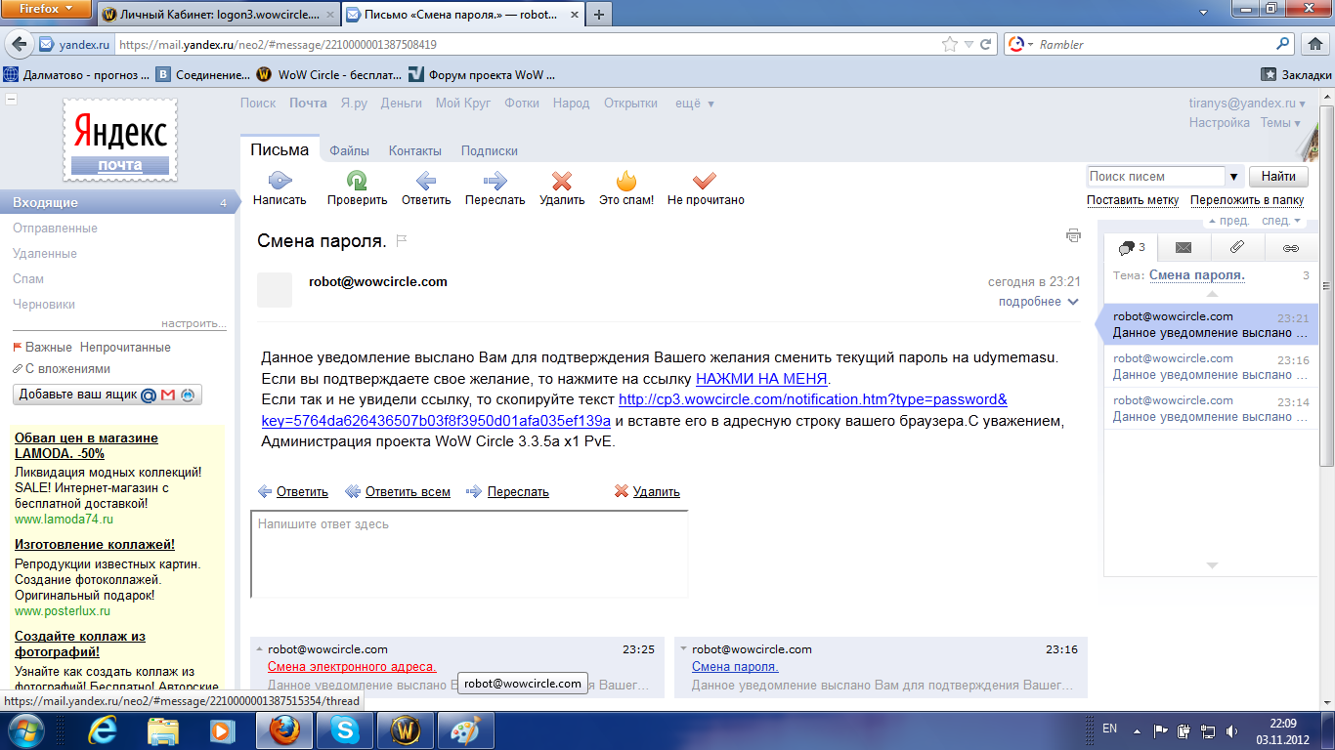The image size is (1335, 750).
Task: Select the 23:14 message in thread list
Action: [1211, 408]
